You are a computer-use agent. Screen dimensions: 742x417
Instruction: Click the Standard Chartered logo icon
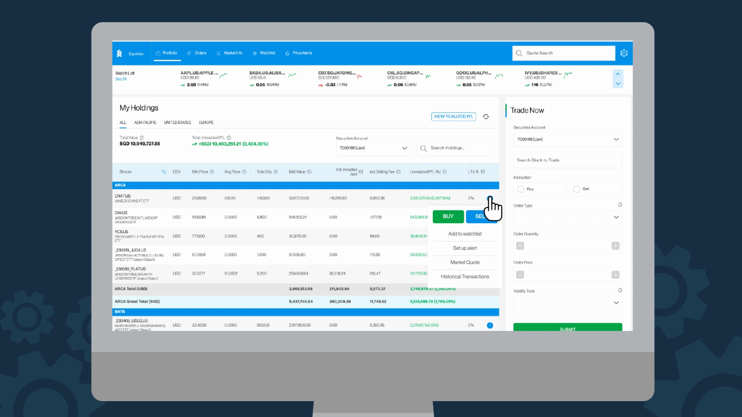click(119, 53)
